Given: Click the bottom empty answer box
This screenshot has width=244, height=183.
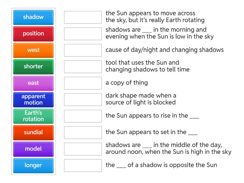Looking at the screenshot, I should (82, 166).
